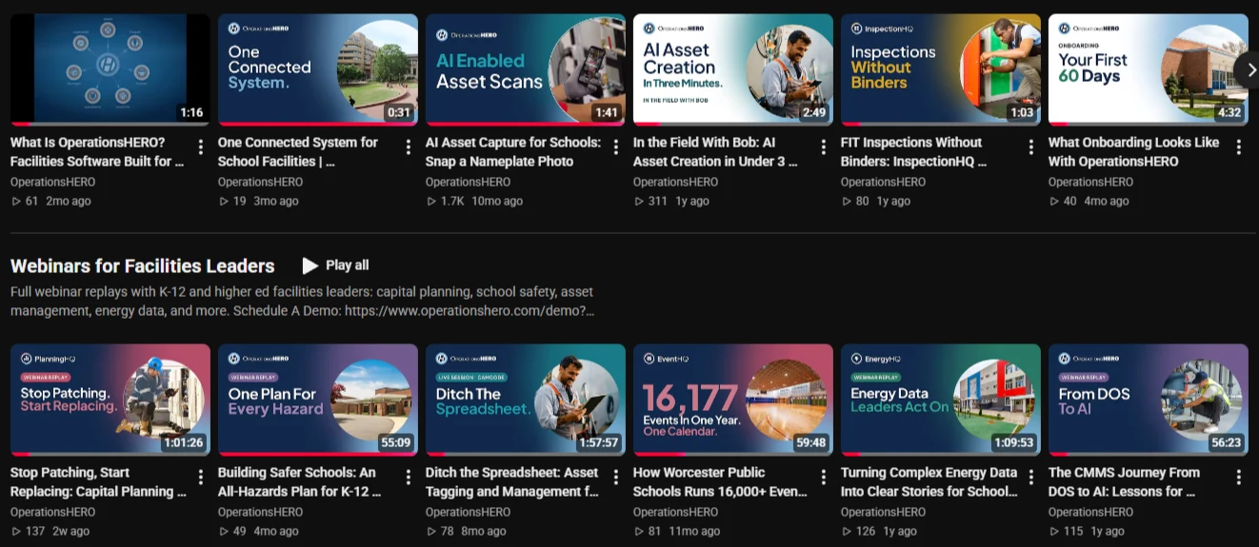Open options for The CMMS Journey video
The height and width of the screenshot is (547, 1259).
click(1238, 477)
